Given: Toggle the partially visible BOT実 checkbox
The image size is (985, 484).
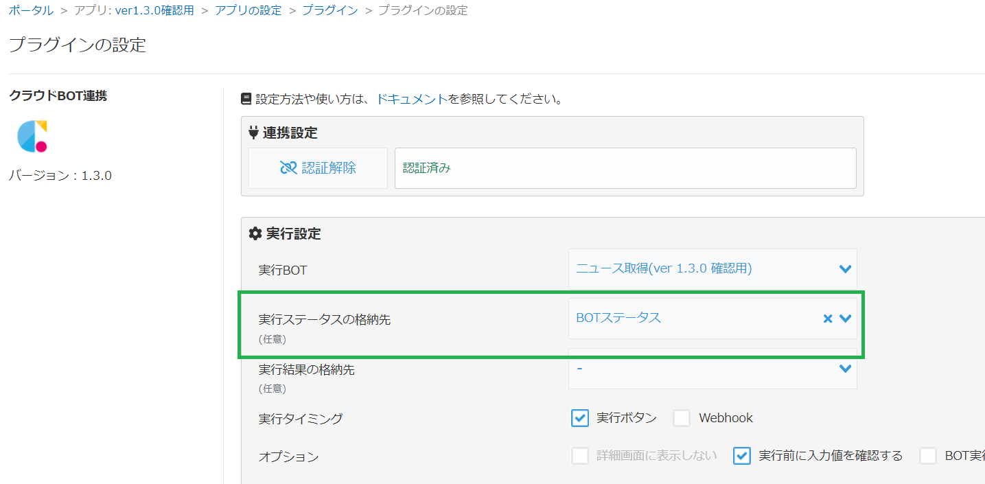Looking at the screenshot, I should point(928,456).
